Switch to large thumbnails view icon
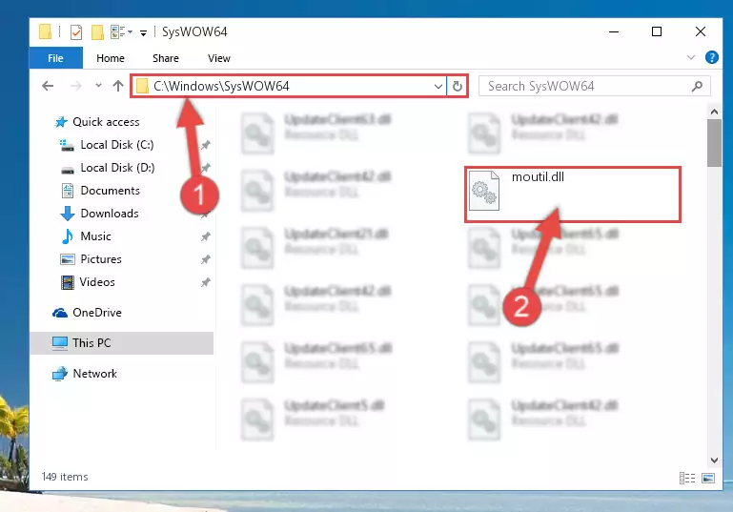The image size is (733, 512). pos(708,478)
